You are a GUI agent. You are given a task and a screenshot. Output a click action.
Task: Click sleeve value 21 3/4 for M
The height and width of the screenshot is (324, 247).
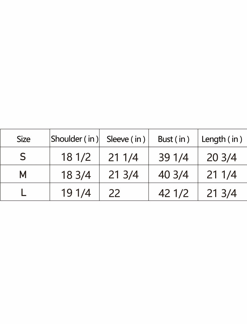point(123,175)
